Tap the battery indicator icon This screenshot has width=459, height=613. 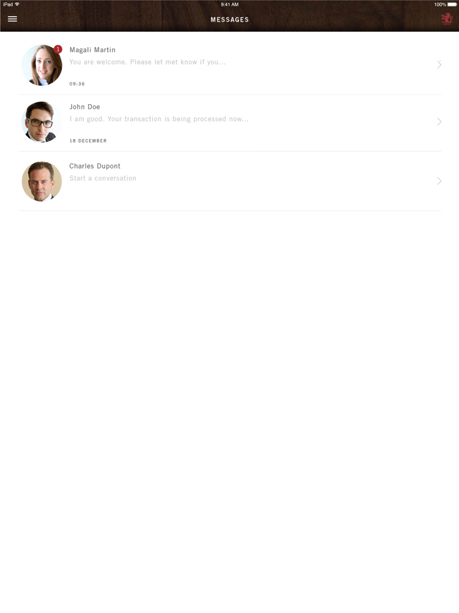(452, 4)
